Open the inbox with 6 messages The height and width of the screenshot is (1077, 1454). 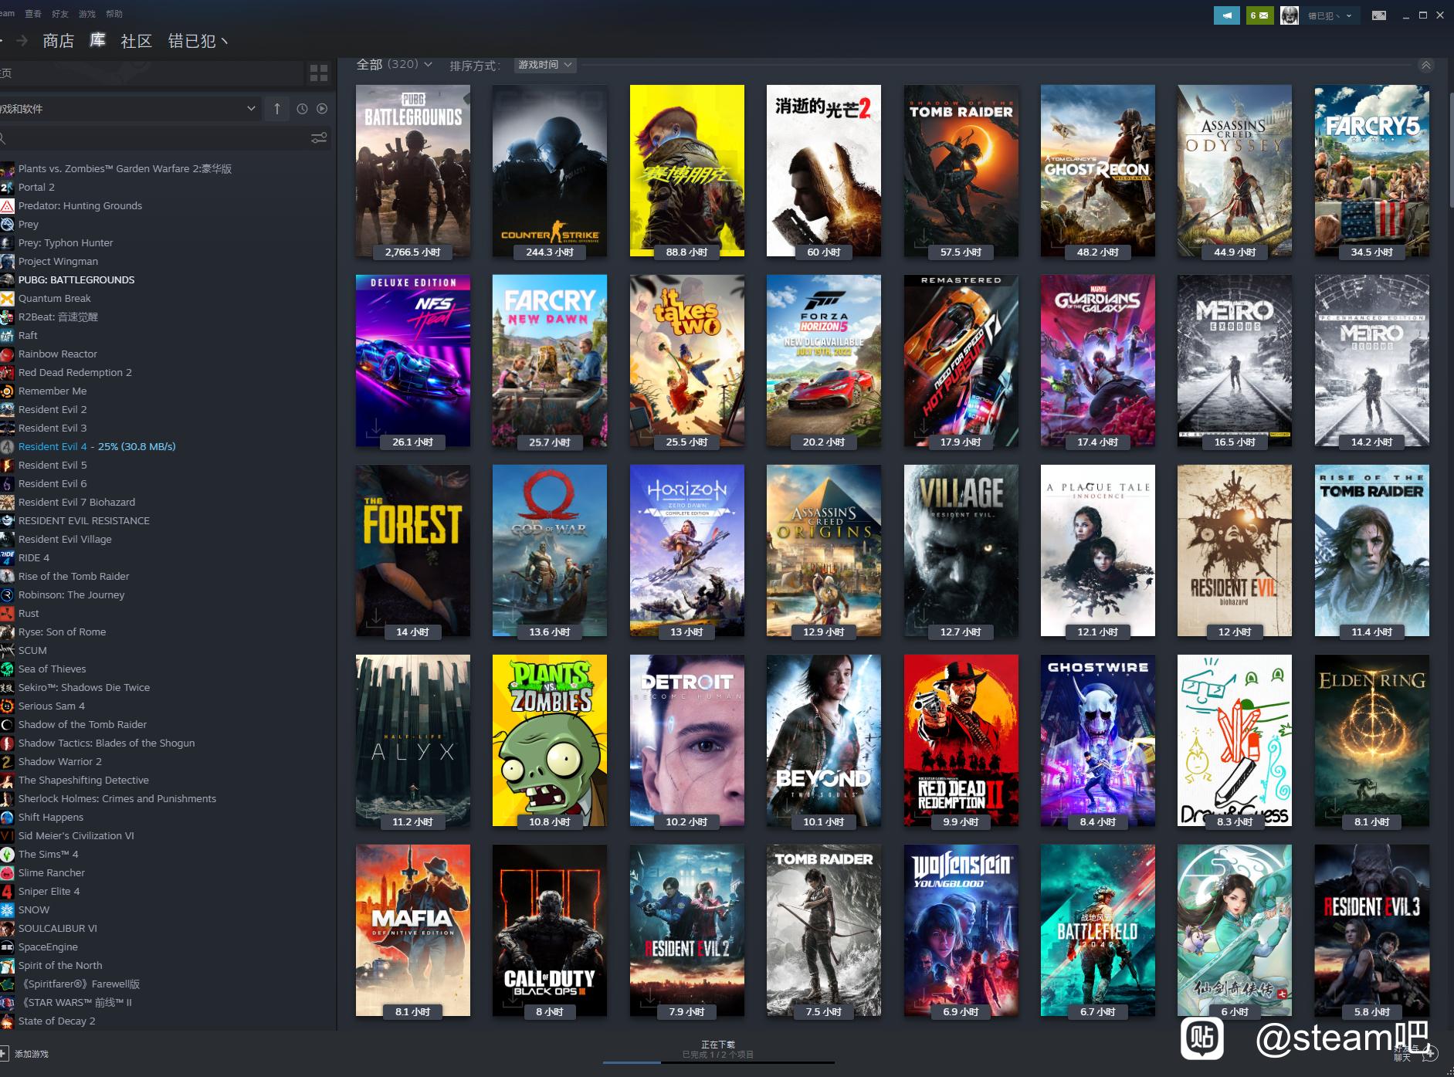(x=1259, y=15)
